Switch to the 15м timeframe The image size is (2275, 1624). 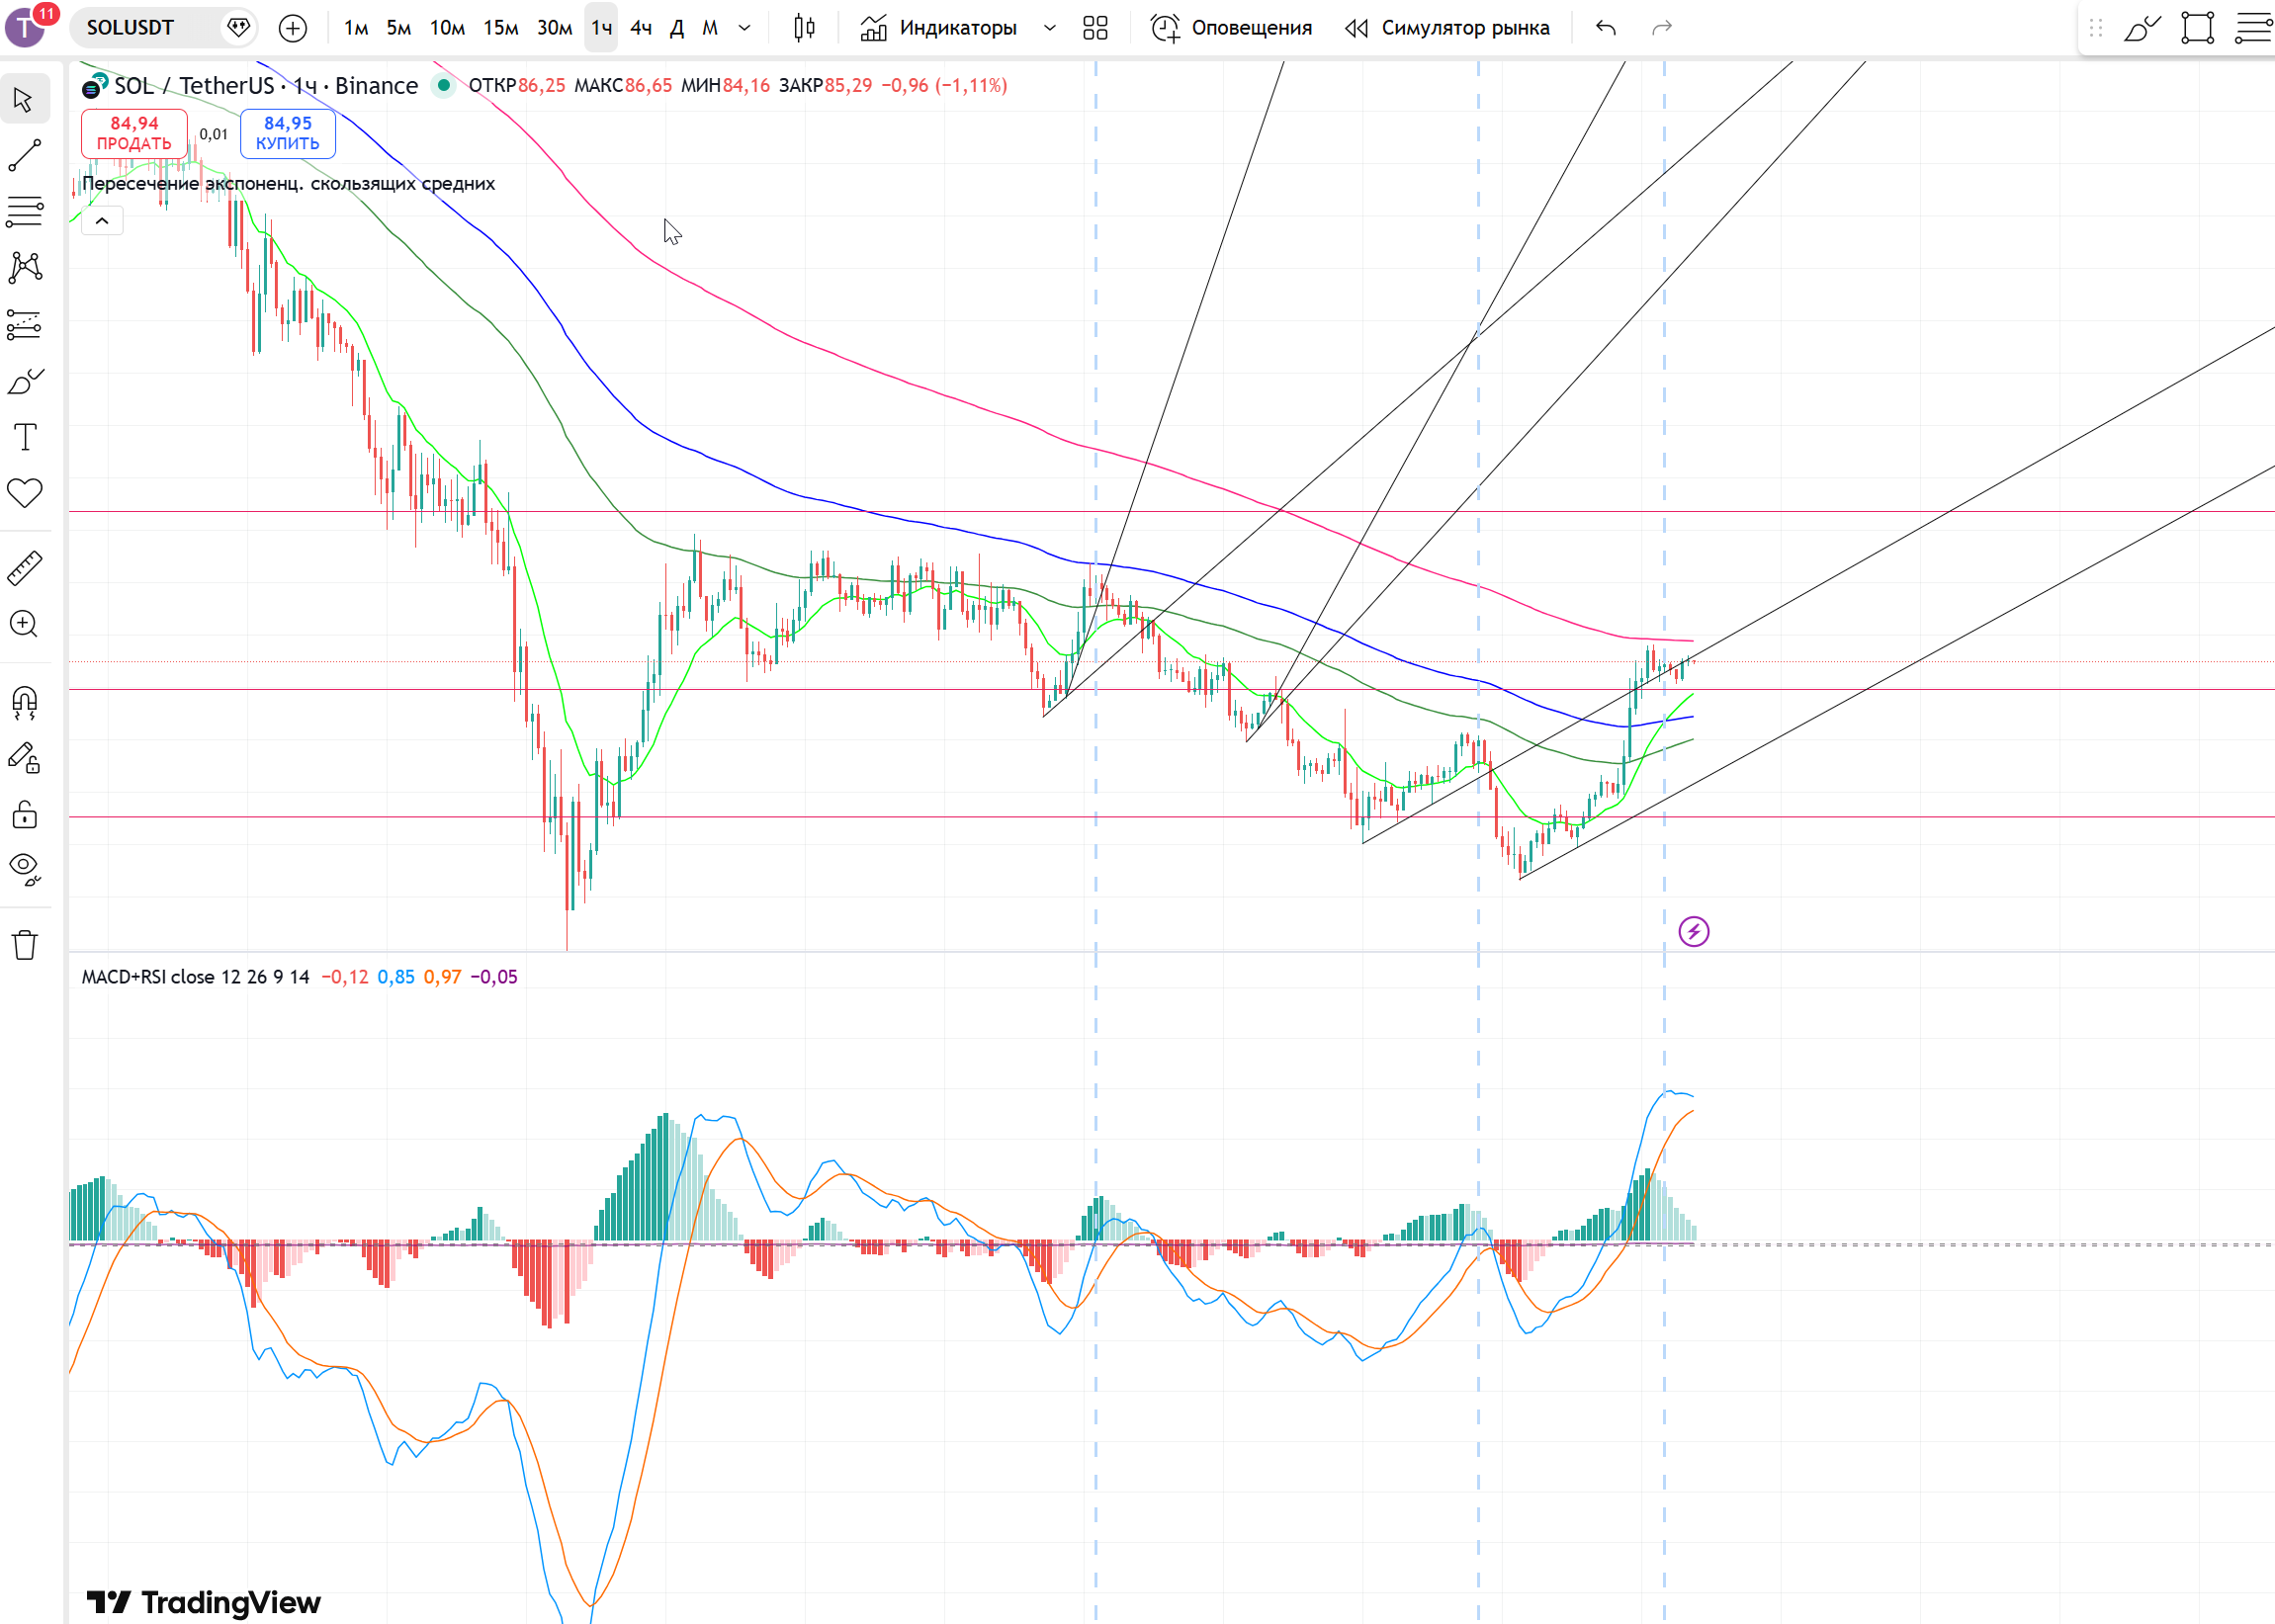[500, 28]
